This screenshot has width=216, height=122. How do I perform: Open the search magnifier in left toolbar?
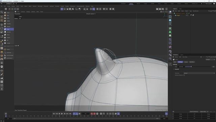click(x=2, y=12)
